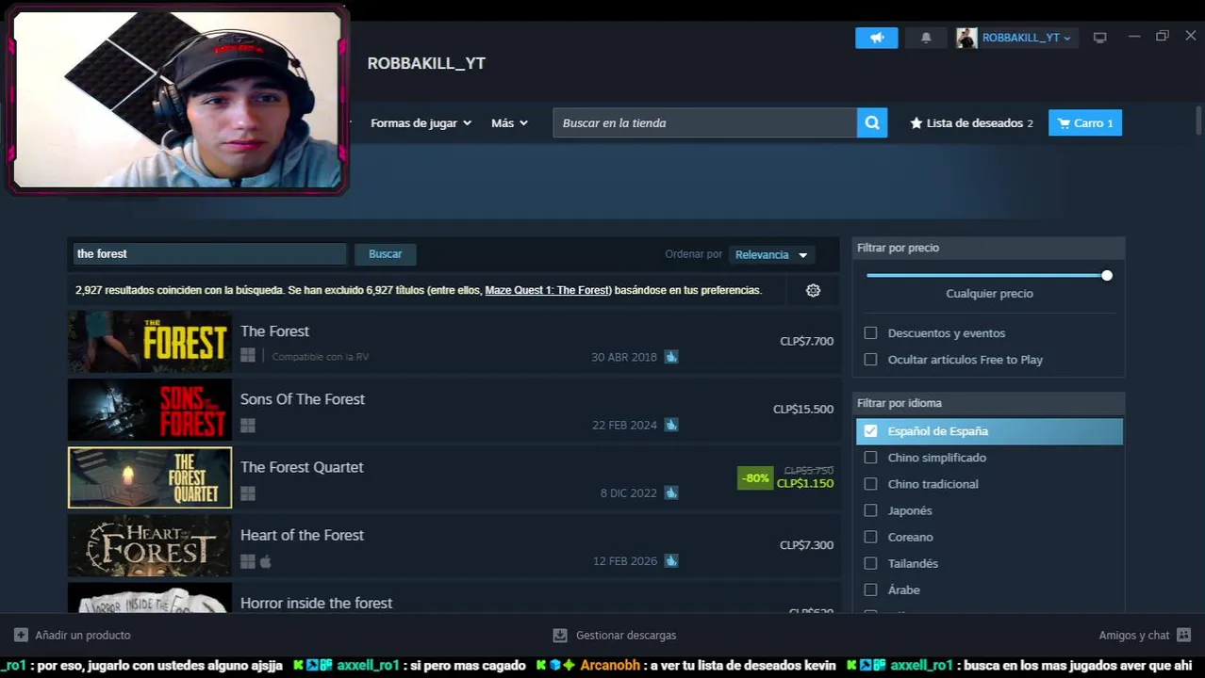Check Chino tradicional language filter
The width and height of the screenshot is (1205, 678).
pos(870,483)
